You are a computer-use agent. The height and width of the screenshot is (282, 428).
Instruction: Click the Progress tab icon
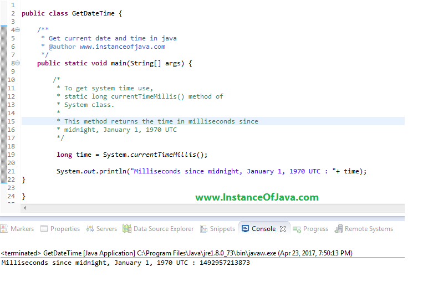[297, 229]
